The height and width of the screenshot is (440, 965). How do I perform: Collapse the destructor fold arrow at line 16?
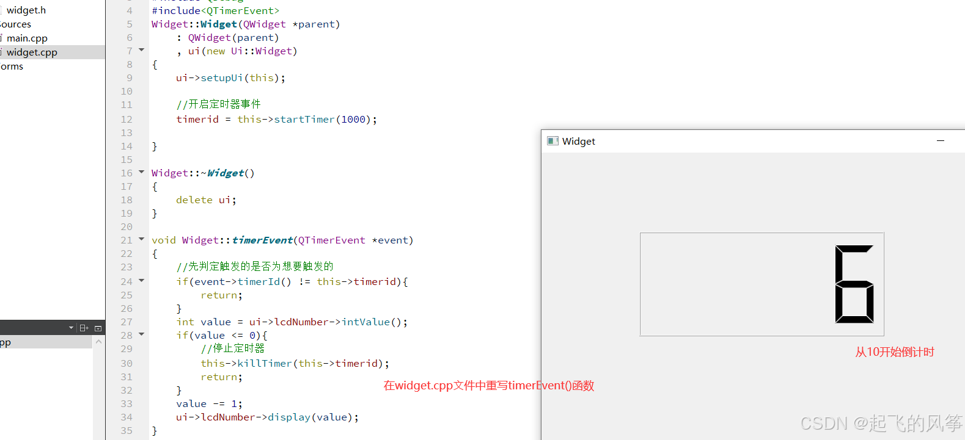coord(142,172)
